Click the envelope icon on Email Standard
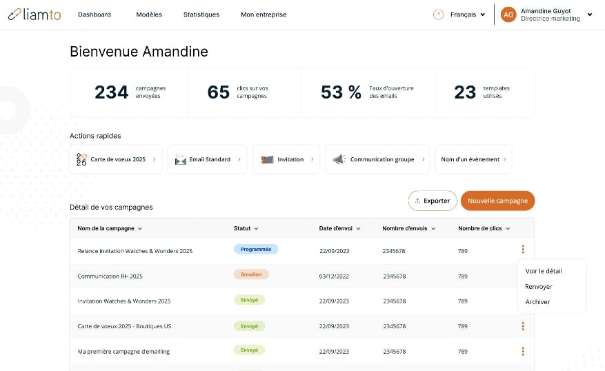 click(180, 159)
